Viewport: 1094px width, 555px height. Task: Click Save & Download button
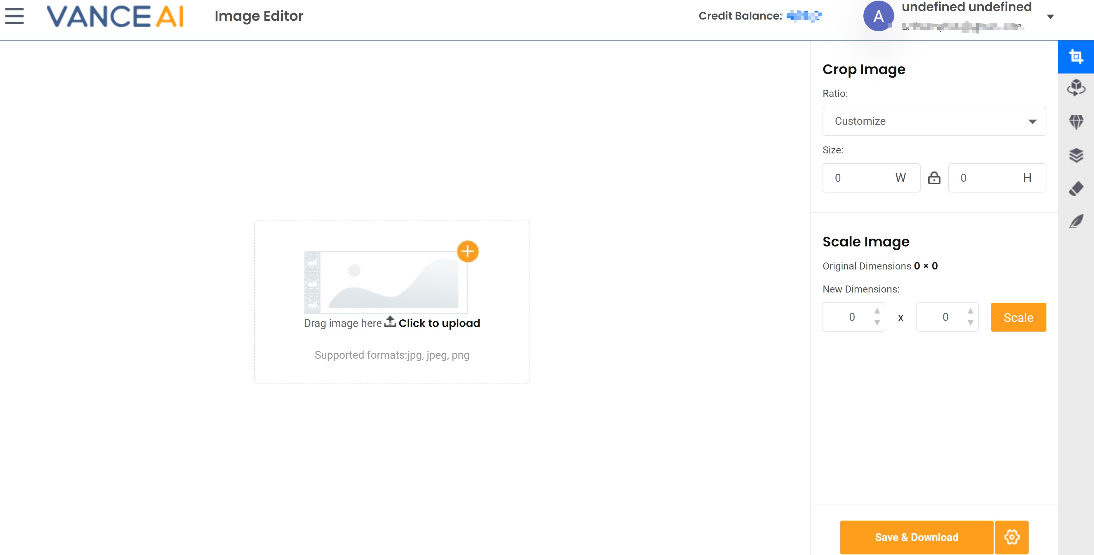click(916, 537)
